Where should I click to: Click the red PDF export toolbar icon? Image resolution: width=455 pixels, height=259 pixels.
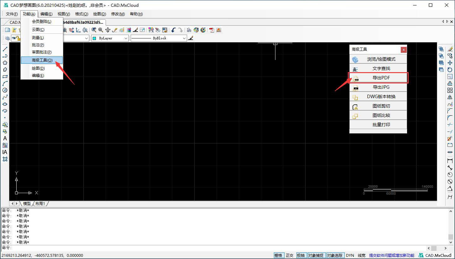(x=212, y=30)
